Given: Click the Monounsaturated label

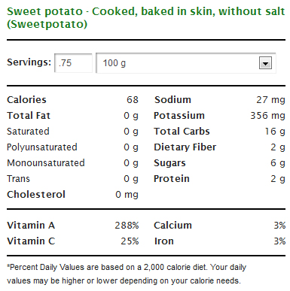Looking at the screenshot, I should click(x=46, y=163).
